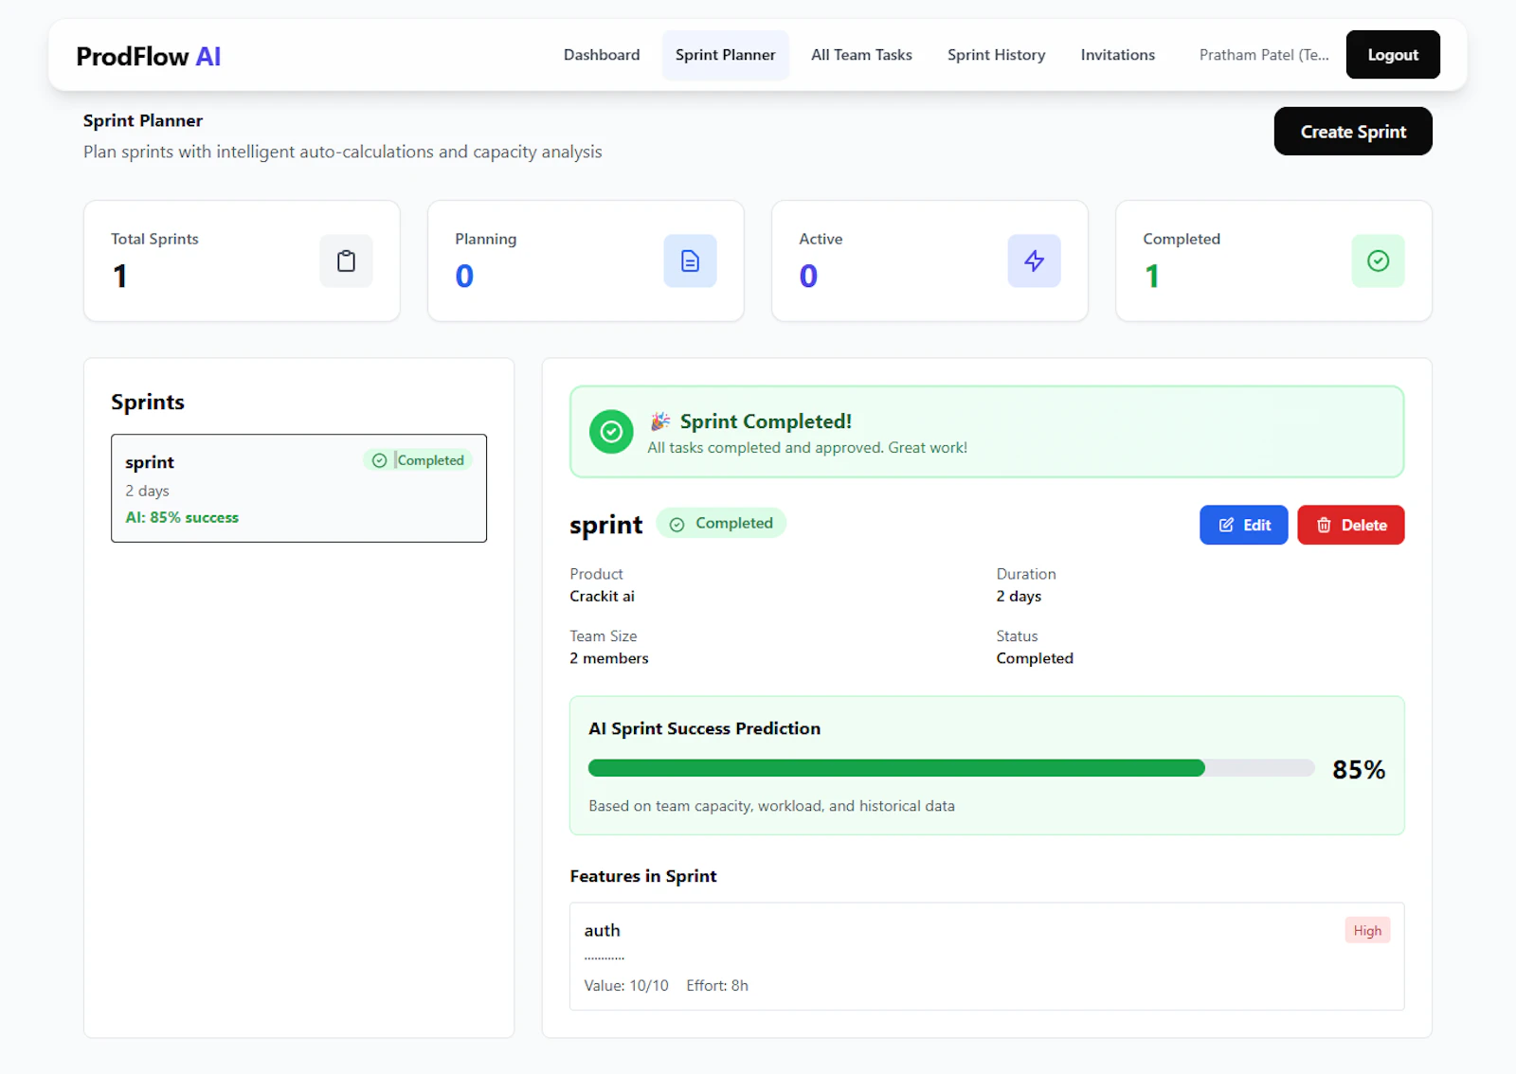1516x1074 pixels.
Task: Click the Logout button
Action: pyautogui.click(x=1392, y=54)
